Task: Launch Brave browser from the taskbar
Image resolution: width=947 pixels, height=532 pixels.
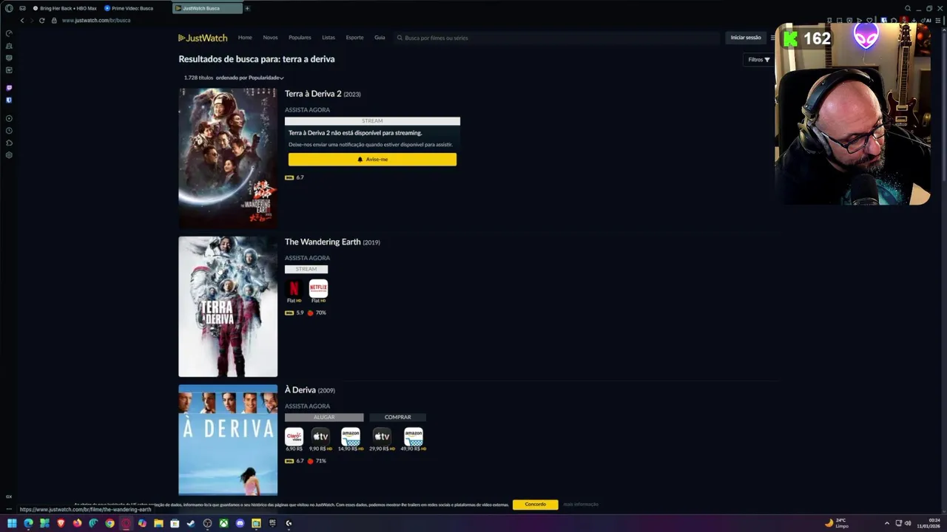Action: tap(61, 523)
